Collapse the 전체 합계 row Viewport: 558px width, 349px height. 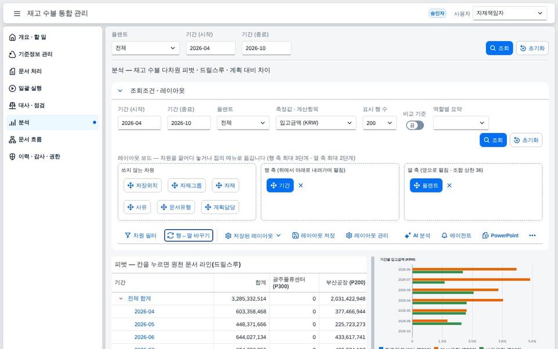point(121,299)
